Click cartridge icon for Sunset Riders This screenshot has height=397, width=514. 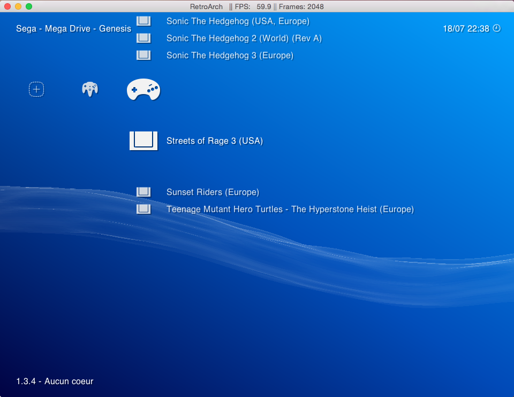click(143, 192)
